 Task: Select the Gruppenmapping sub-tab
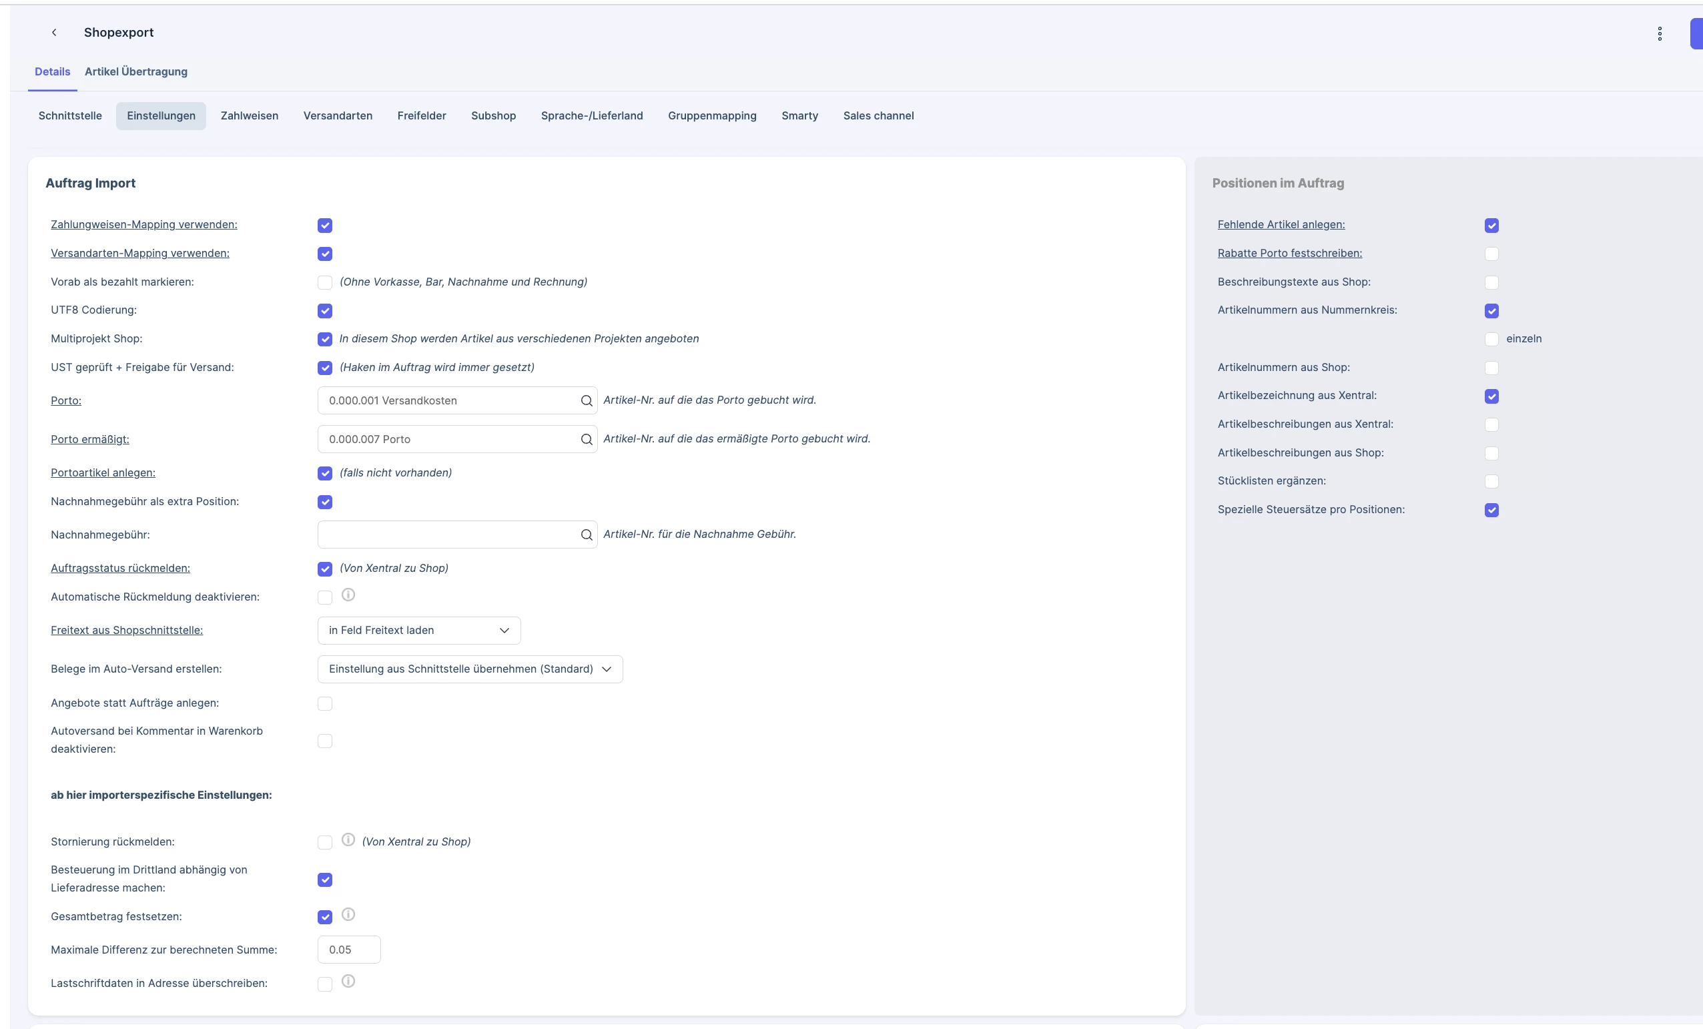pos(712,116)
